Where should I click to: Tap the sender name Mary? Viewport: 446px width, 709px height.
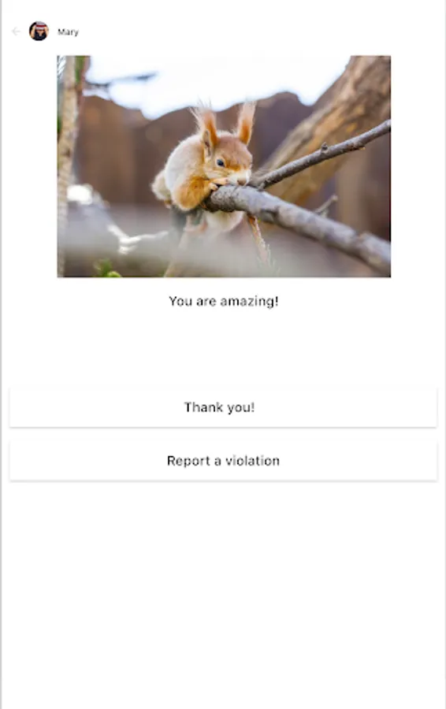[68, 32]
